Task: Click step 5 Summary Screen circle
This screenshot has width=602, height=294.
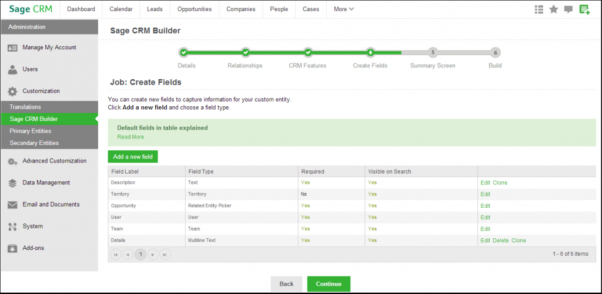Action: (x=432, y=52)
